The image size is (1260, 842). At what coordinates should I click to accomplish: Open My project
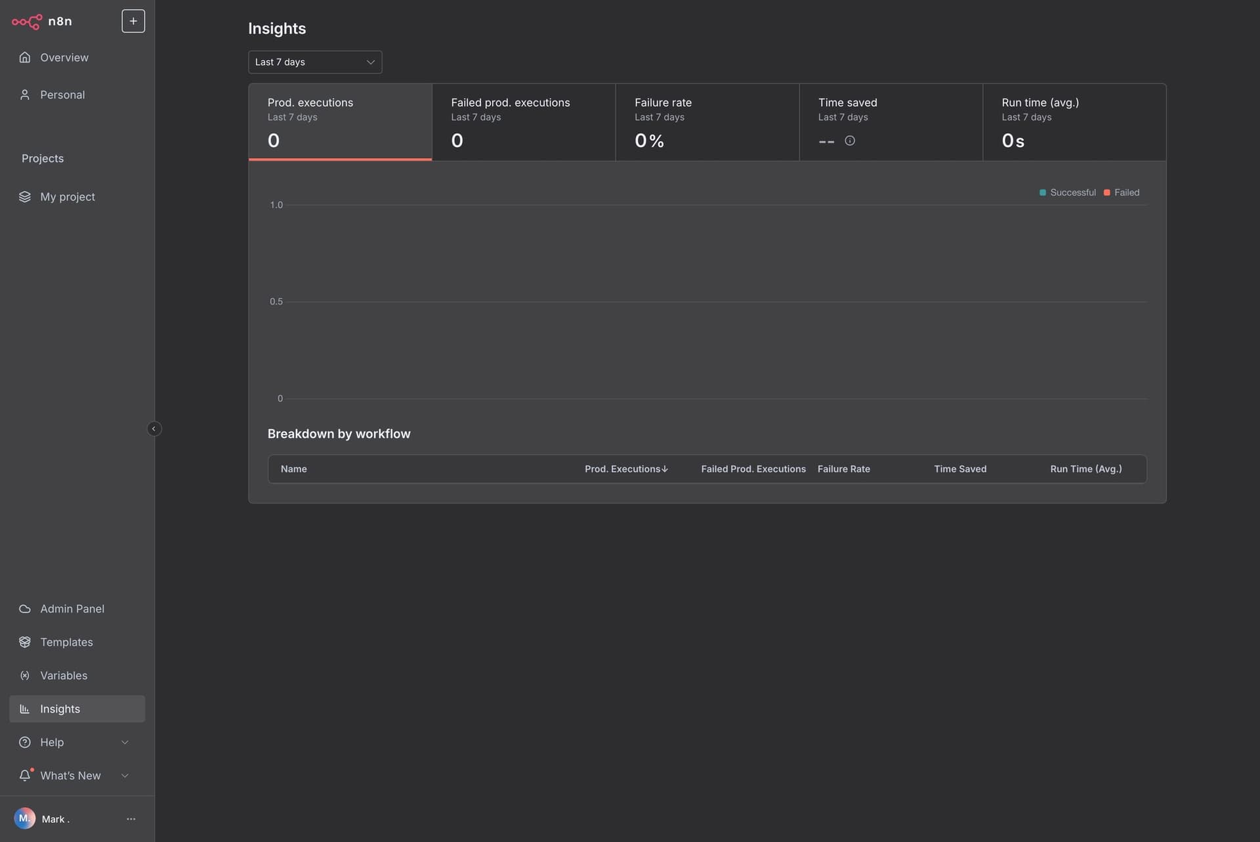(77, 197)
